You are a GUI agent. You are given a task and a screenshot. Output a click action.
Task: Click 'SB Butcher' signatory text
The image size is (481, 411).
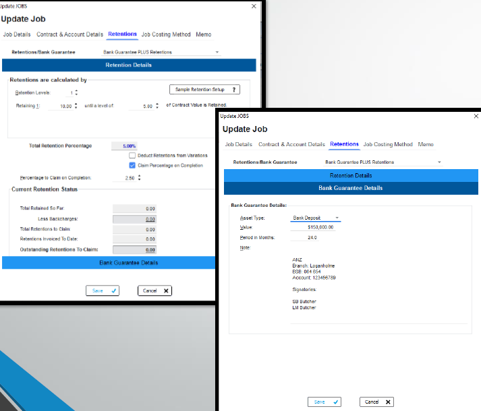tap(304, 302)
